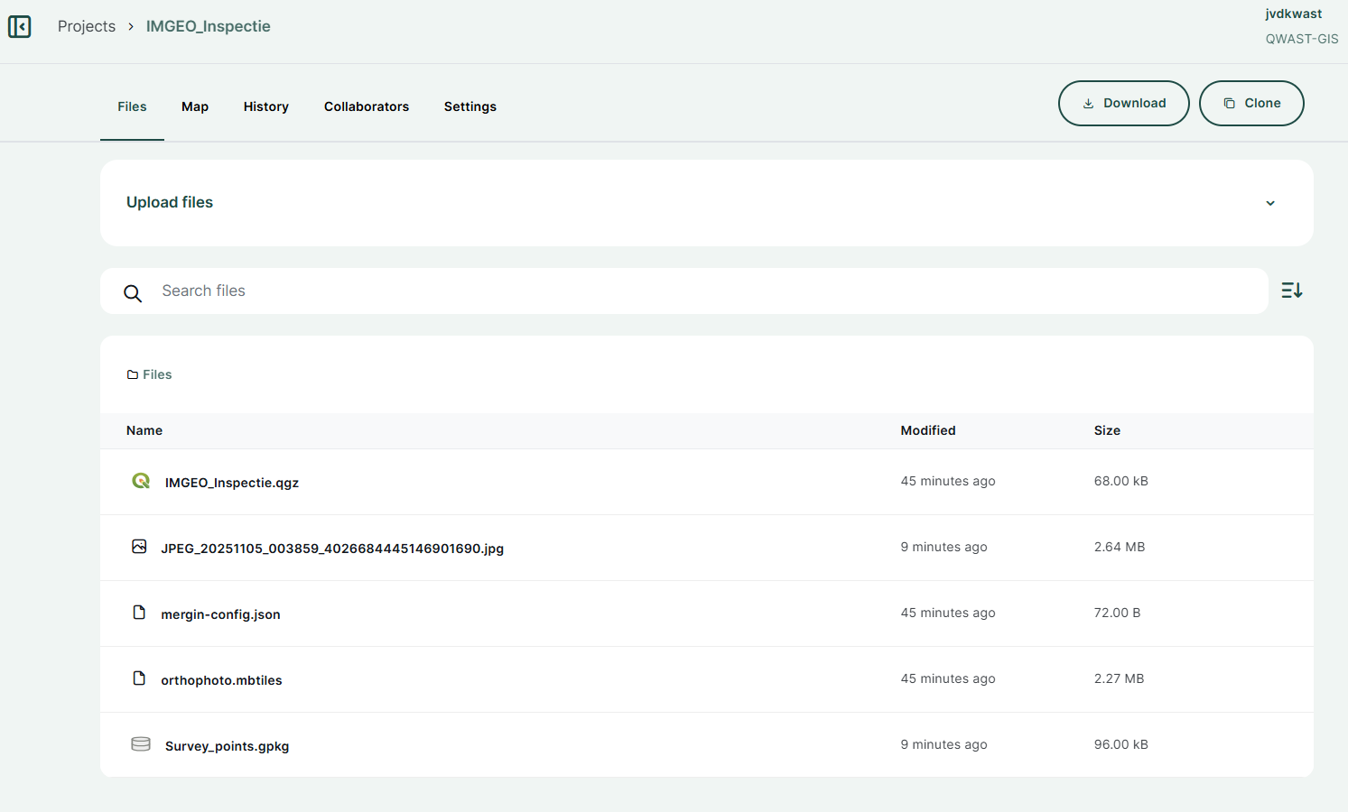Click the magnifier search icon
1348x812 pixels.
[133, 293]
